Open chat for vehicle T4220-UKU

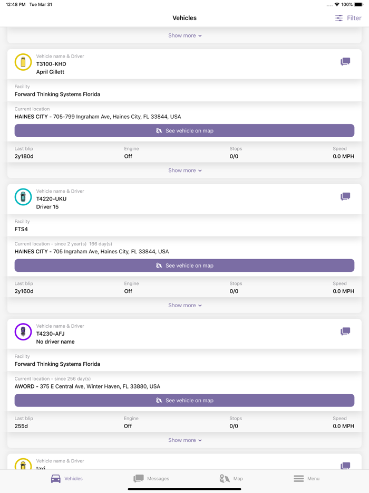click(345, 196)
